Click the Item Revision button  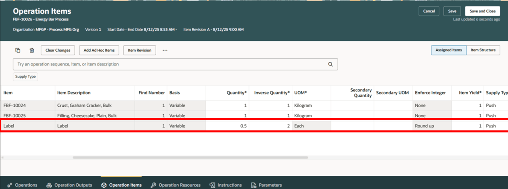(140, 50)
